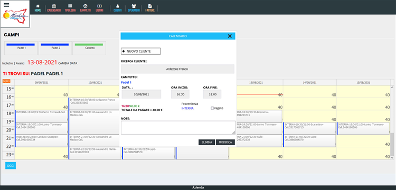The width and height of the screenshot is (396, 190).
Task: Open Campetti section
Action: click(85, 8)
